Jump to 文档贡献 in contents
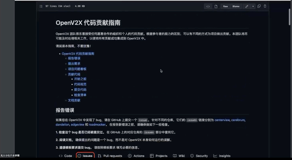 74,100
